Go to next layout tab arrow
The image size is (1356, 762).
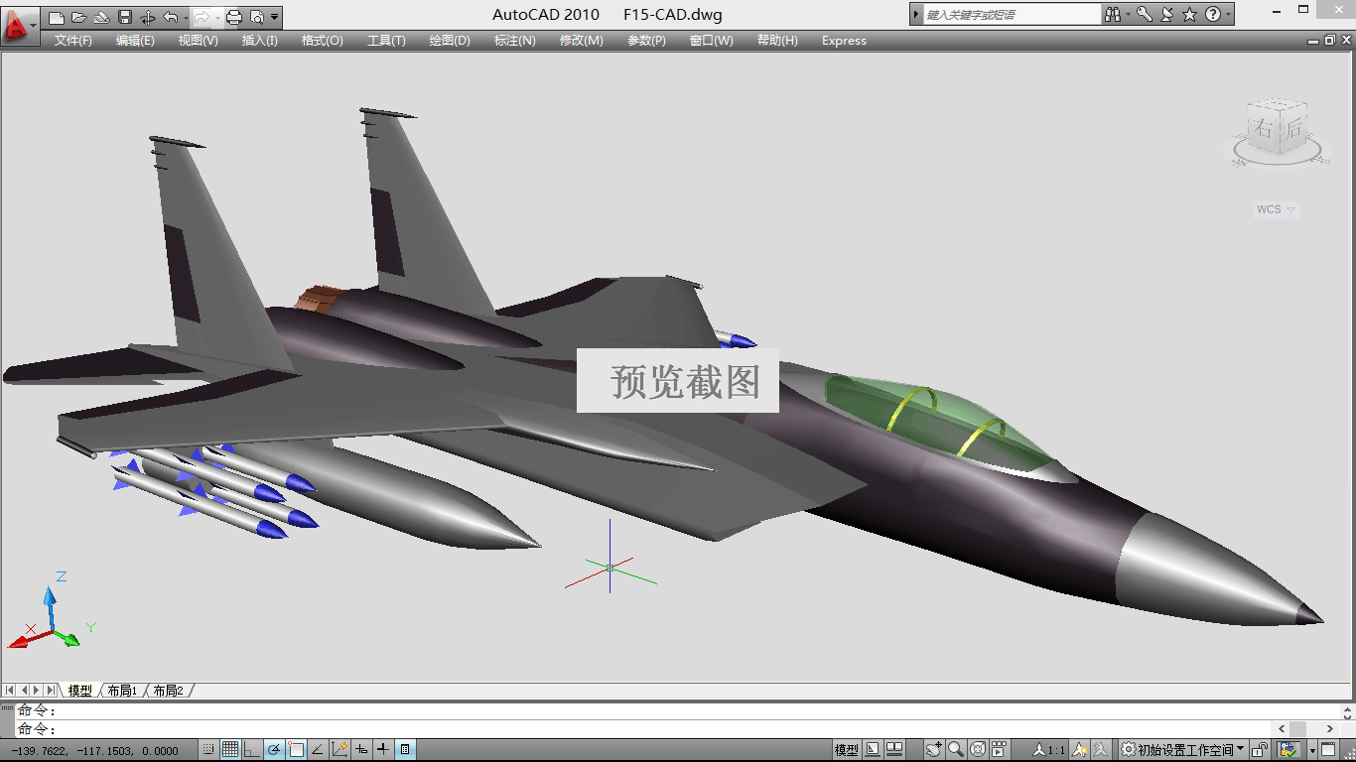[x=37, y=690]
